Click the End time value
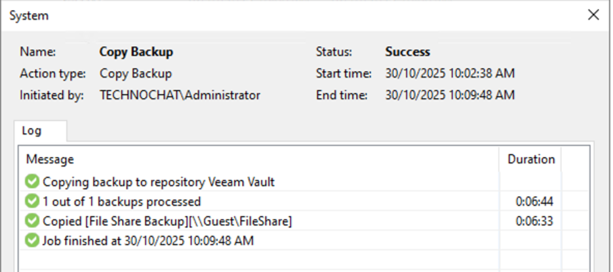This screenshot has height=272, width=613. [450, 95]
